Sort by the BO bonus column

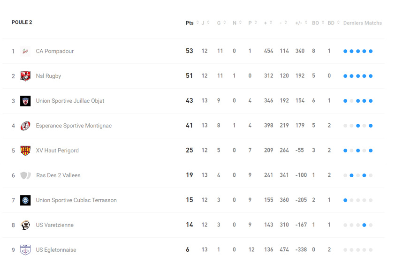tap(323, 23)
